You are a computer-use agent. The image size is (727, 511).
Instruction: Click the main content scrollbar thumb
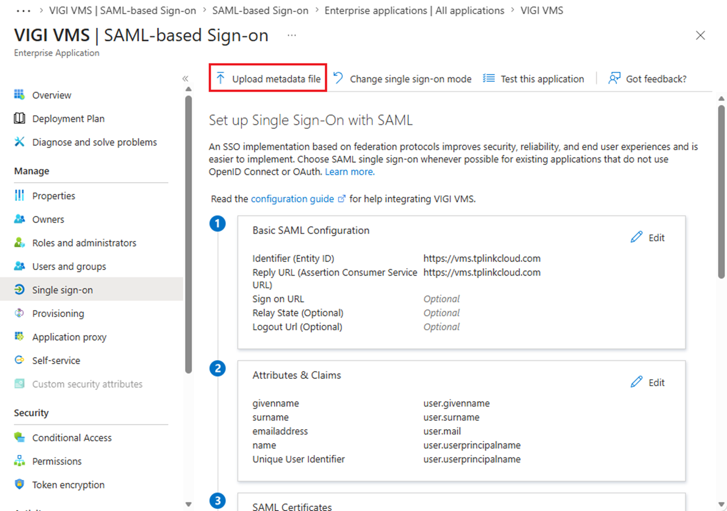pyautogui.click(x=721, y=192)
